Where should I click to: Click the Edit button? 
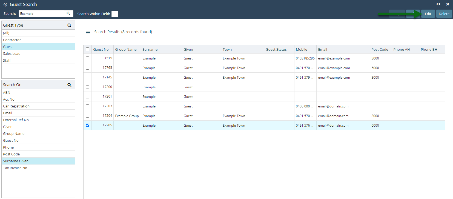(x=428, y=14)
